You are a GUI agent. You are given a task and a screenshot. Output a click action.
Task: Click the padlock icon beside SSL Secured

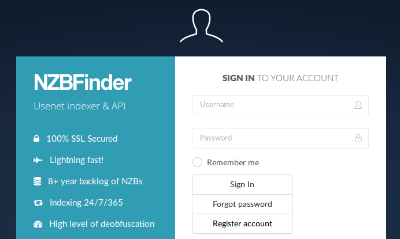36,139
